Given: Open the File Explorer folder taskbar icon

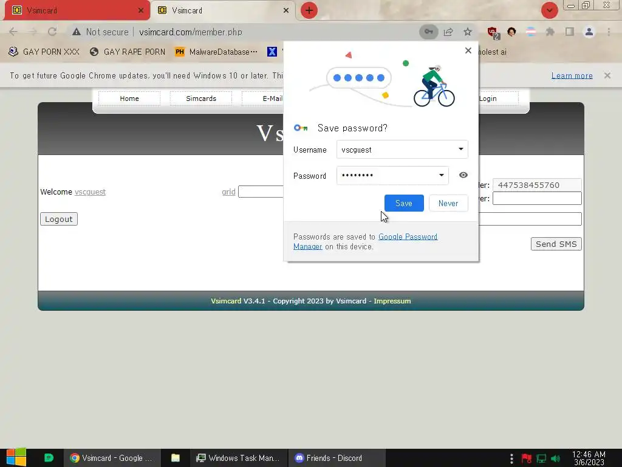Looking at the screenshot, I should click(176, 458).
